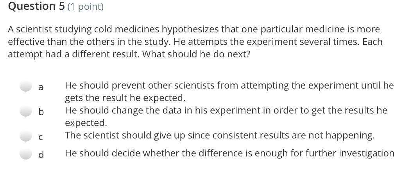This screenshot has height=172, width=412.
Task: Choose radio button for option c
Action: [x=26, y=136]
